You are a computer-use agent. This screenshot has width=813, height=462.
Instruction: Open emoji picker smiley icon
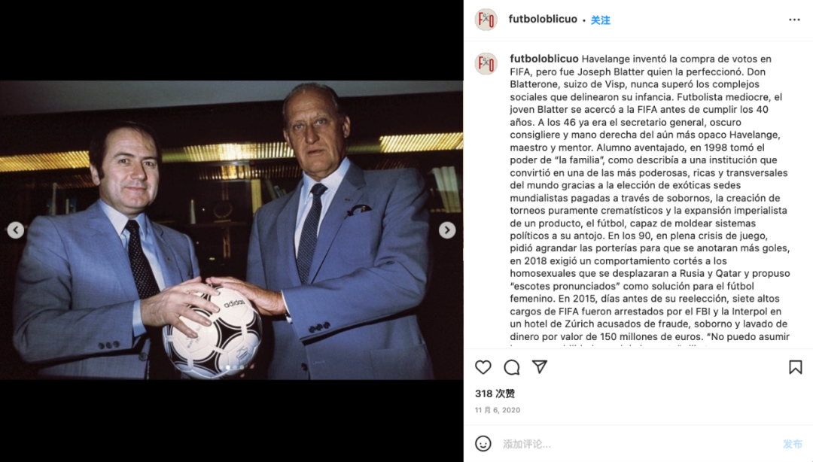pos(483,443)
